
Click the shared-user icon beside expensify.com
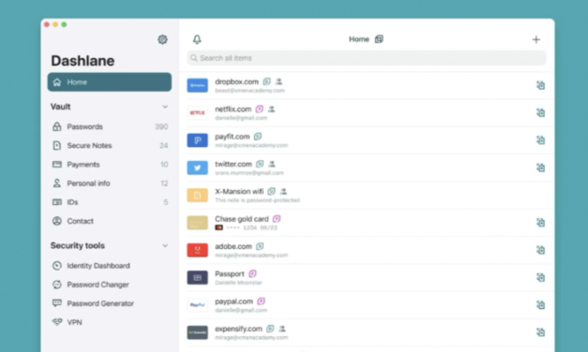(282, 329)
